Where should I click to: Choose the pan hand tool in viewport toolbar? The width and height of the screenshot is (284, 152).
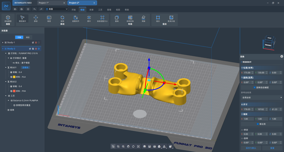(128, 147)
